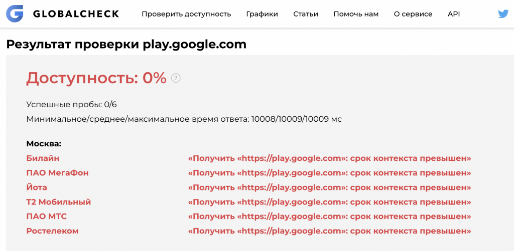
Task: Select «Помочь нам» in the navigation
Action: 356,14
